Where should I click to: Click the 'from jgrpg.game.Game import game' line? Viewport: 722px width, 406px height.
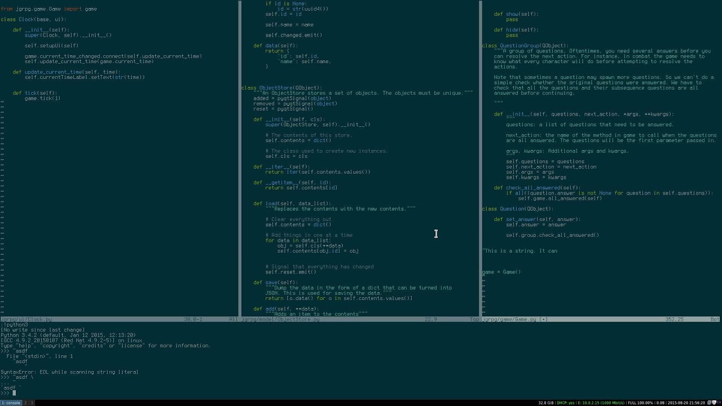[49, 9]
